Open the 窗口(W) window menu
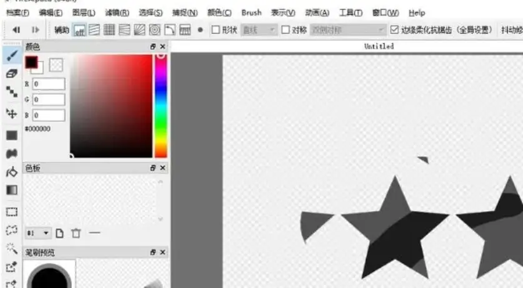 [x=386, y=13]
